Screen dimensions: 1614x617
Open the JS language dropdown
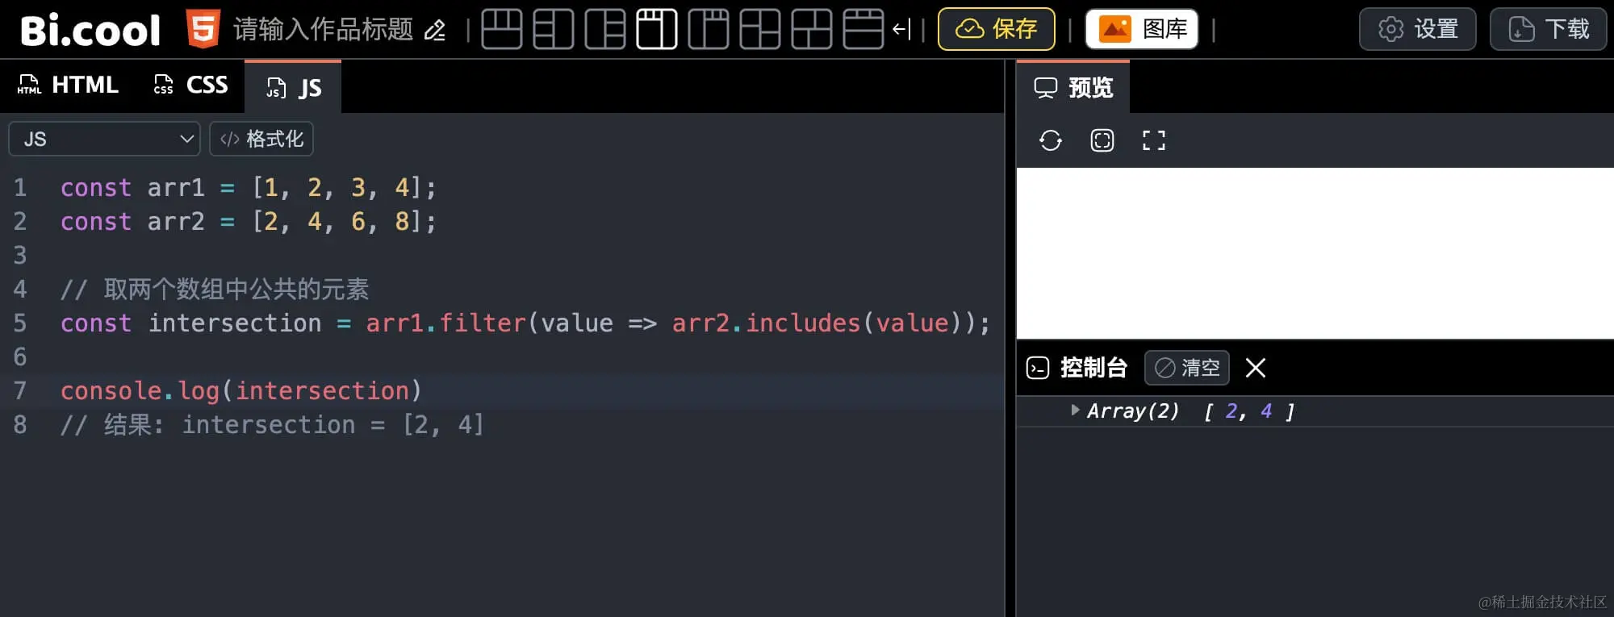pyautogui.click(x=104, y=139)
